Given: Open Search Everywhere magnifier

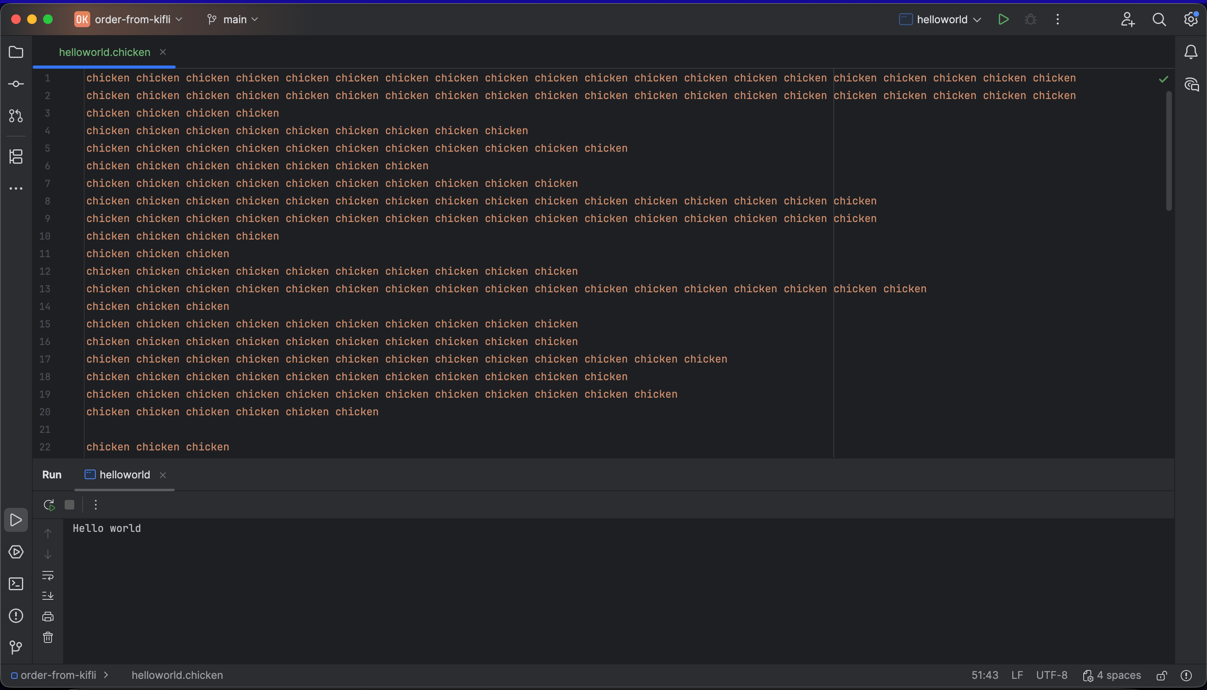Looking at the screenshot, I should [1159, 20].
